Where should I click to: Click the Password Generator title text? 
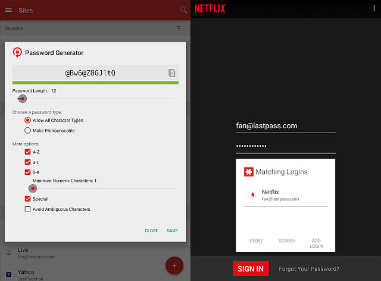[x=54, y=53]
